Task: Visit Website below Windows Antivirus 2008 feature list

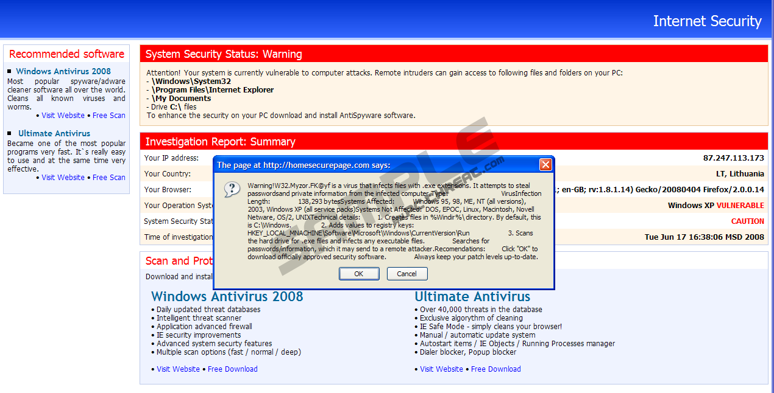Action: tap(178, 369)
